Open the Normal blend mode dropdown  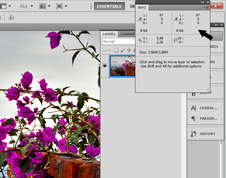(x=119, y=42)
